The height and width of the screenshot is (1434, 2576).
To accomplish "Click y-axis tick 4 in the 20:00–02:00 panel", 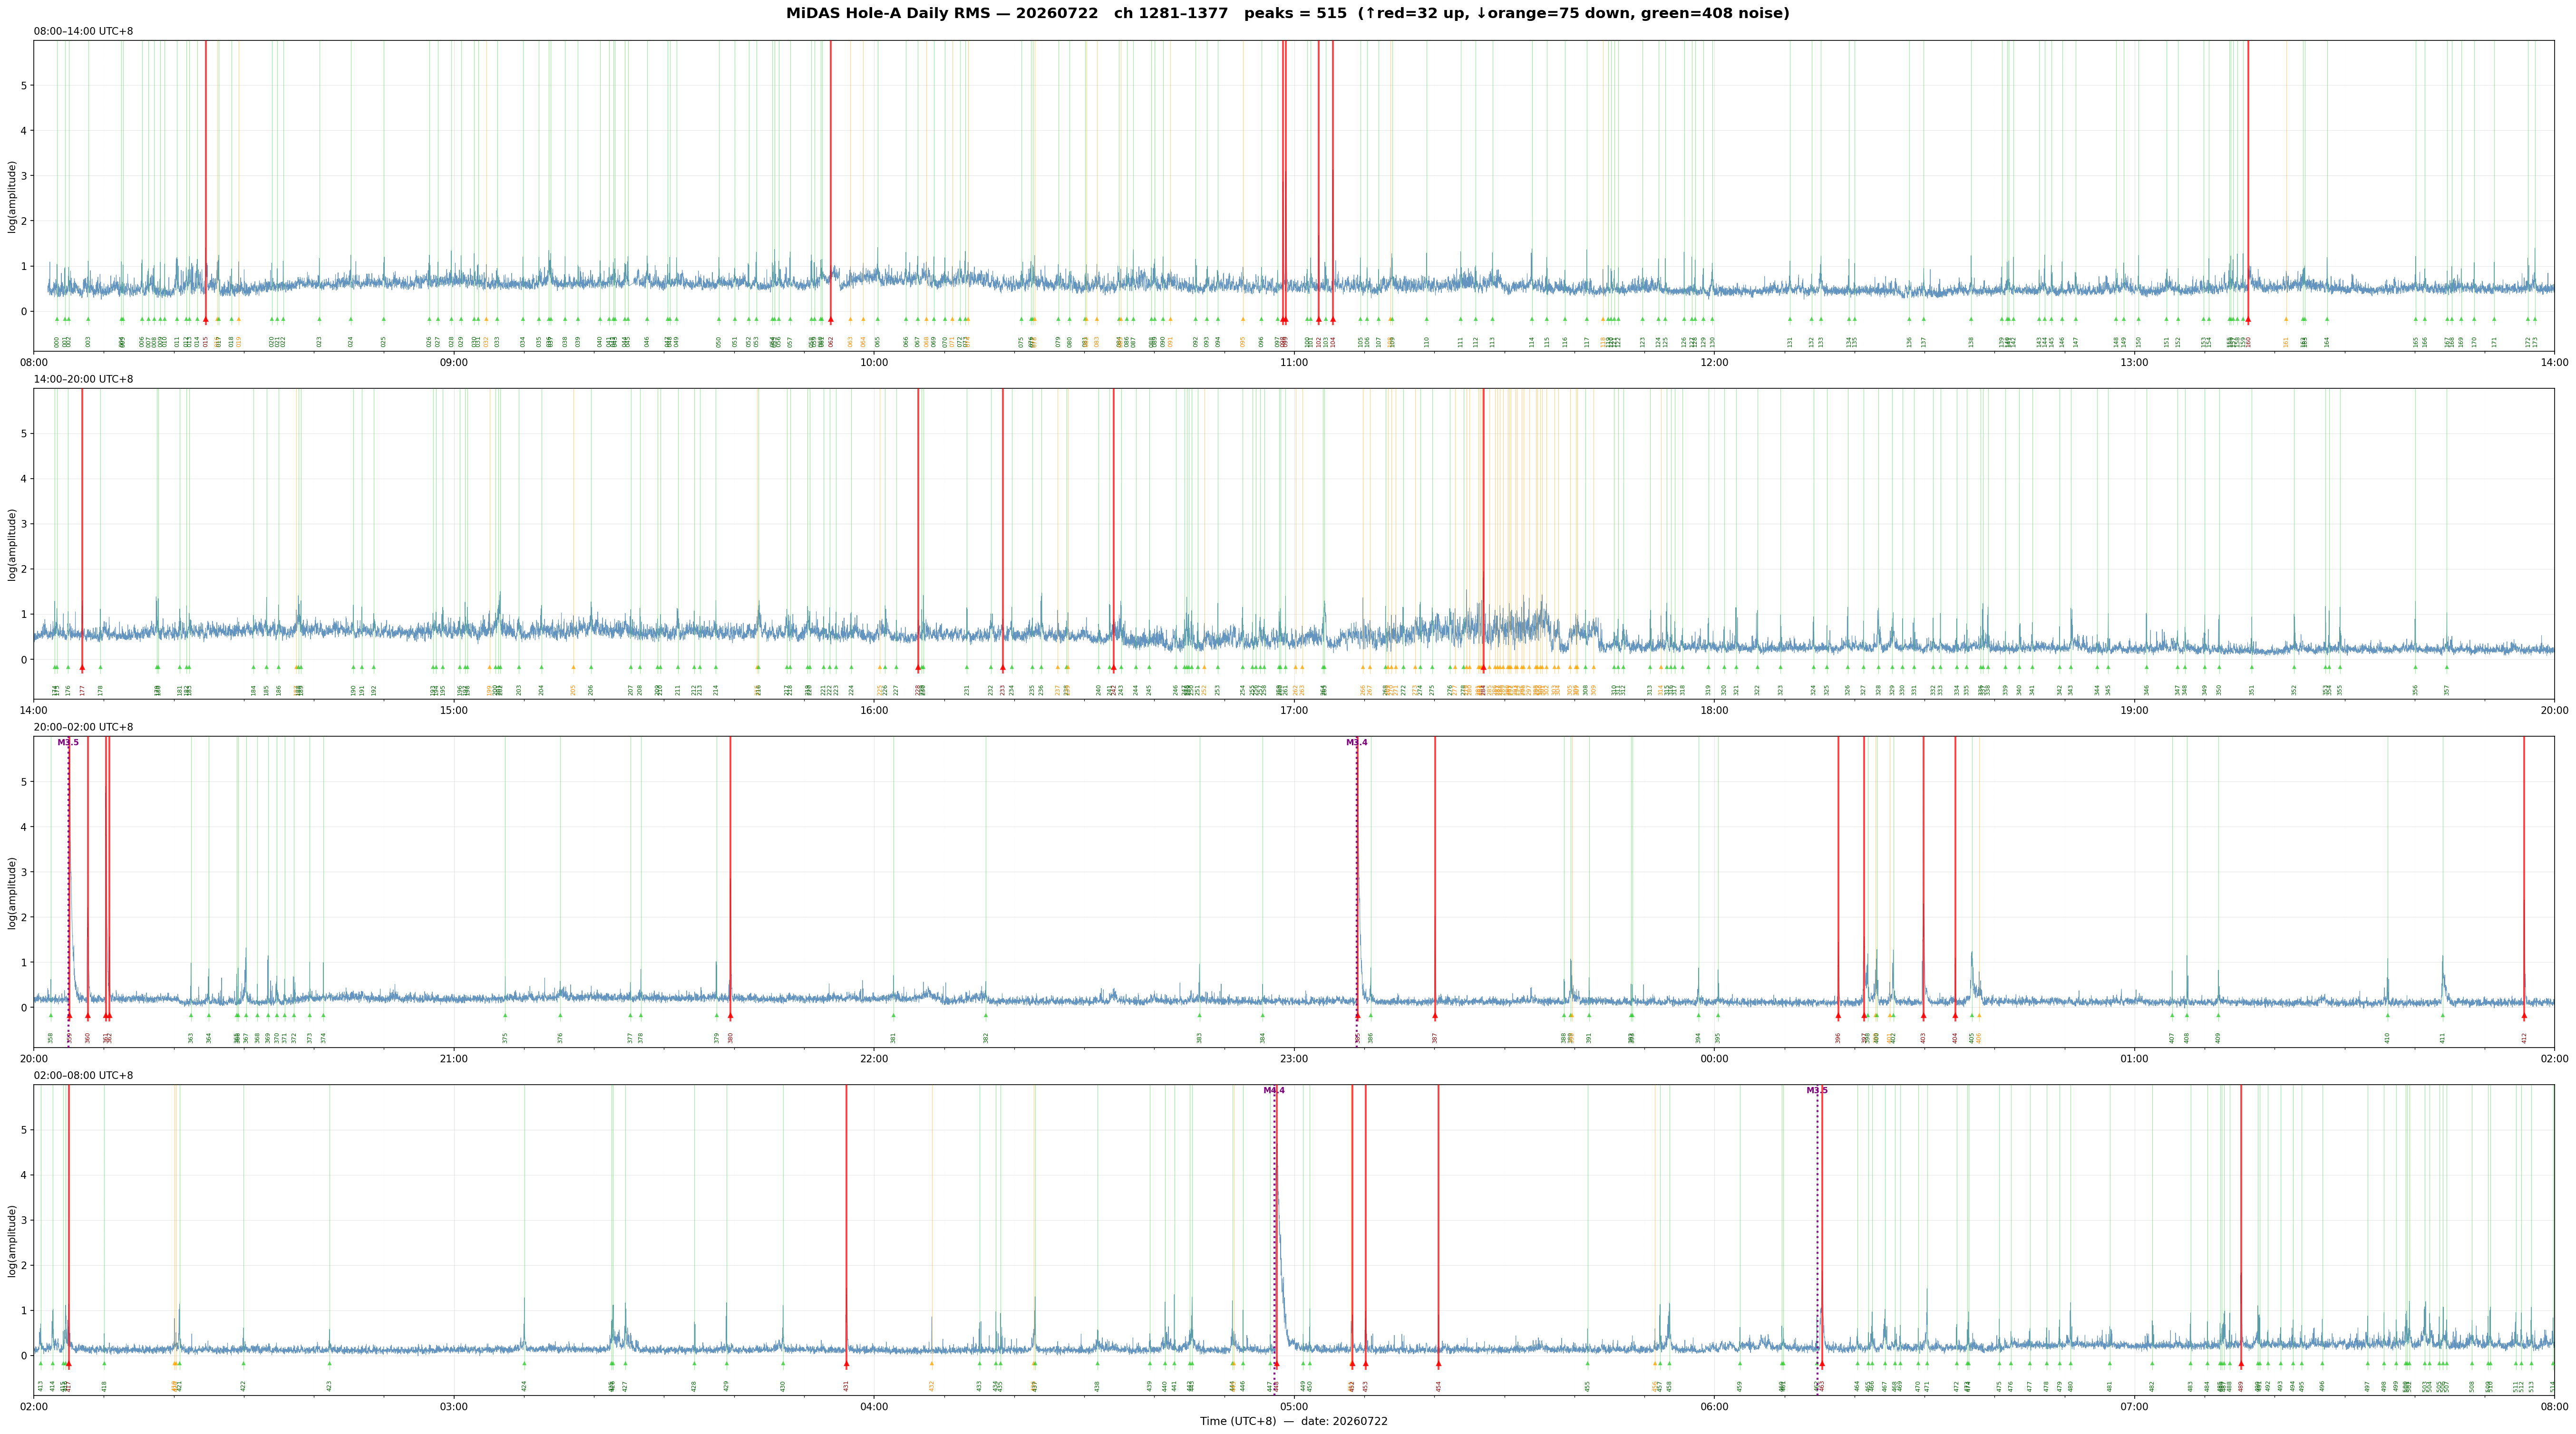I will click(x=24, y=828).
